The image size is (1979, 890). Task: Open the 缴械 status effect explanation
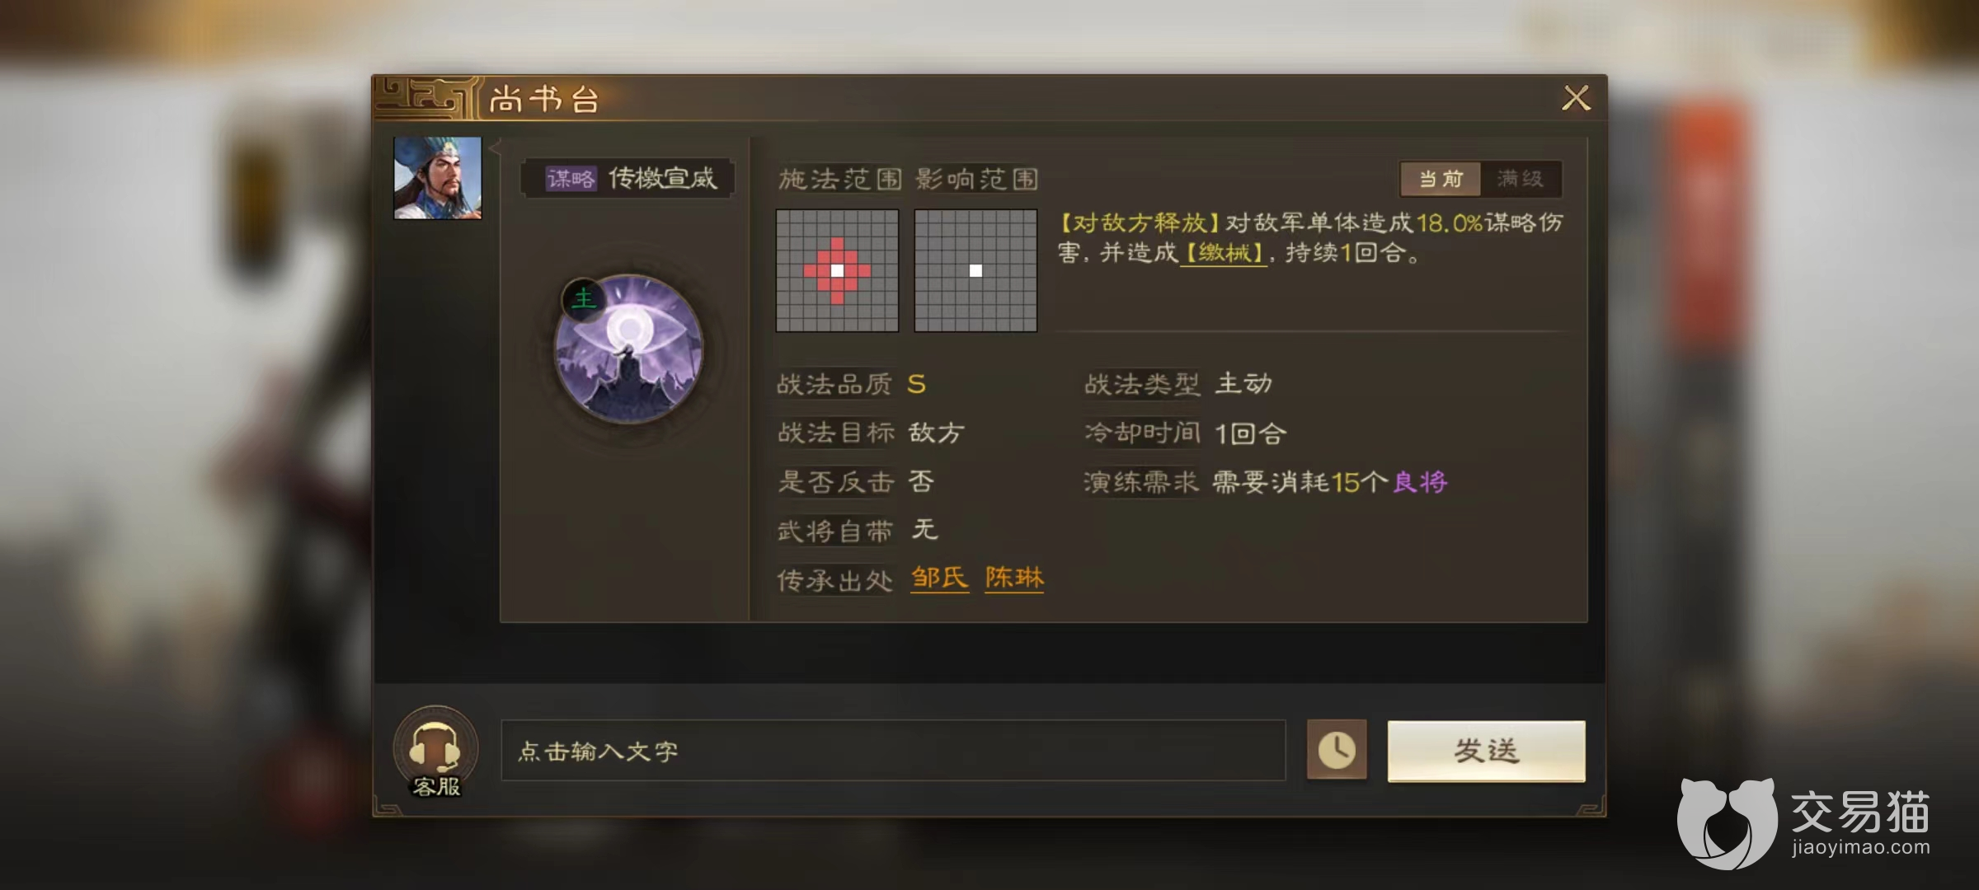[1224, 253]
